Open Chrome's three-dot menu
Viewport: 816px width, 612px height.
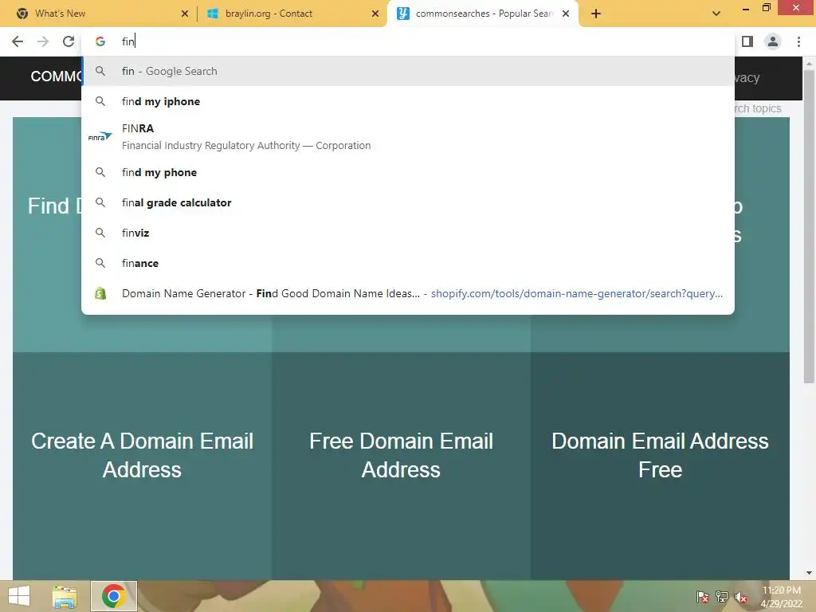click(798, 41)
